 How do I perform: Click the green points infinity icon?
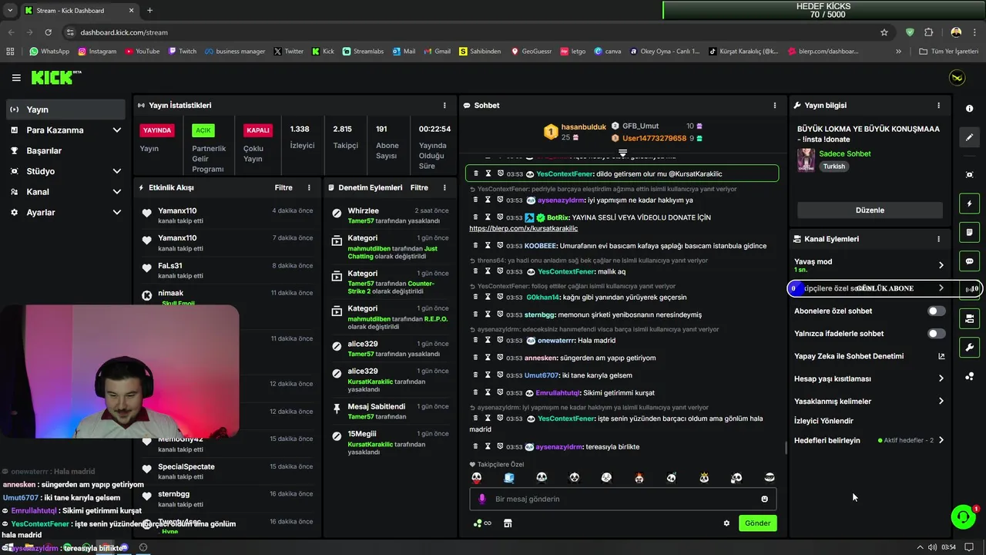pos(482,523)
